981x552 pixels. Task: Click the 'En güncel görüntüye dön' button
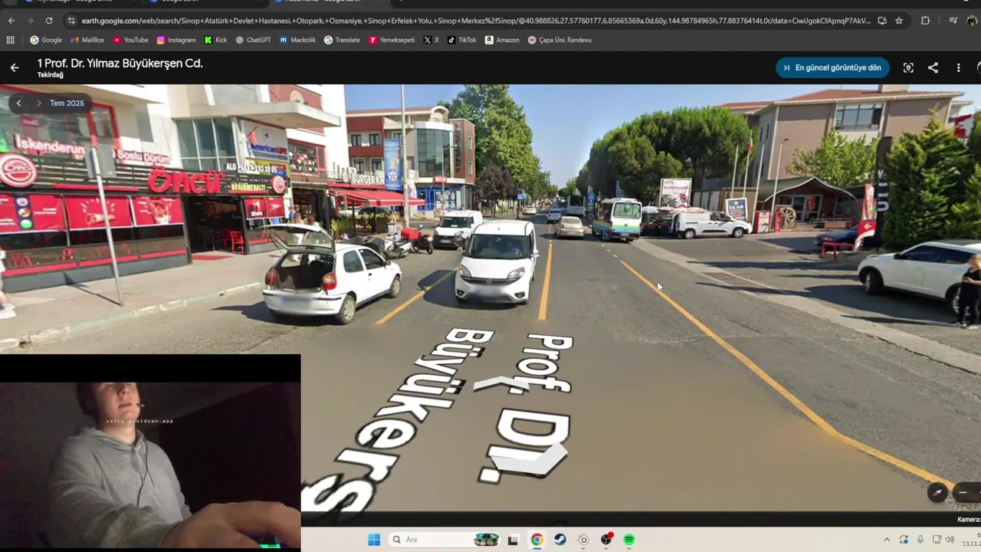coord(832,67)
